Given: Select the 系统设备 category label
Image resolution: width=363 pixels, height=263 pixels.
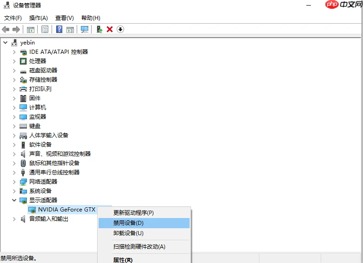Looking at the screenshot, I should pyautogui.click(x=40, y=191).
